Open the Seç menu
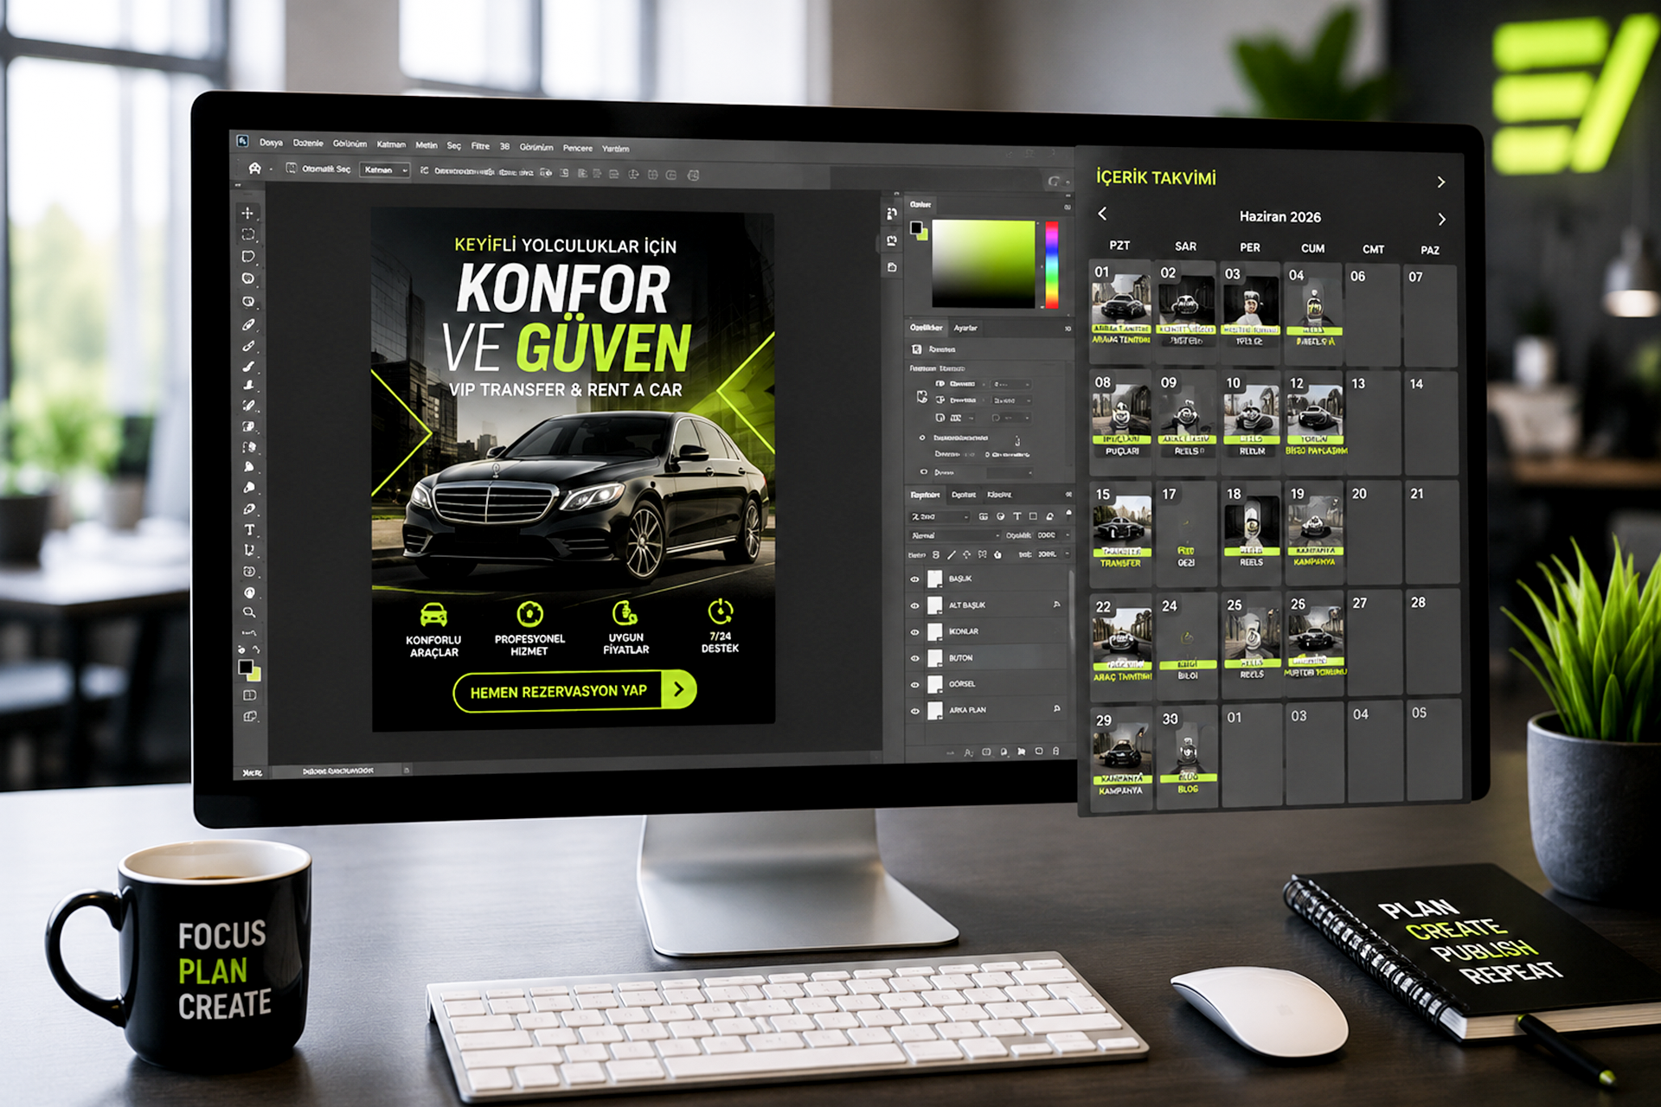This screenshot has width=1661, height=1107. tap(454, 146)
